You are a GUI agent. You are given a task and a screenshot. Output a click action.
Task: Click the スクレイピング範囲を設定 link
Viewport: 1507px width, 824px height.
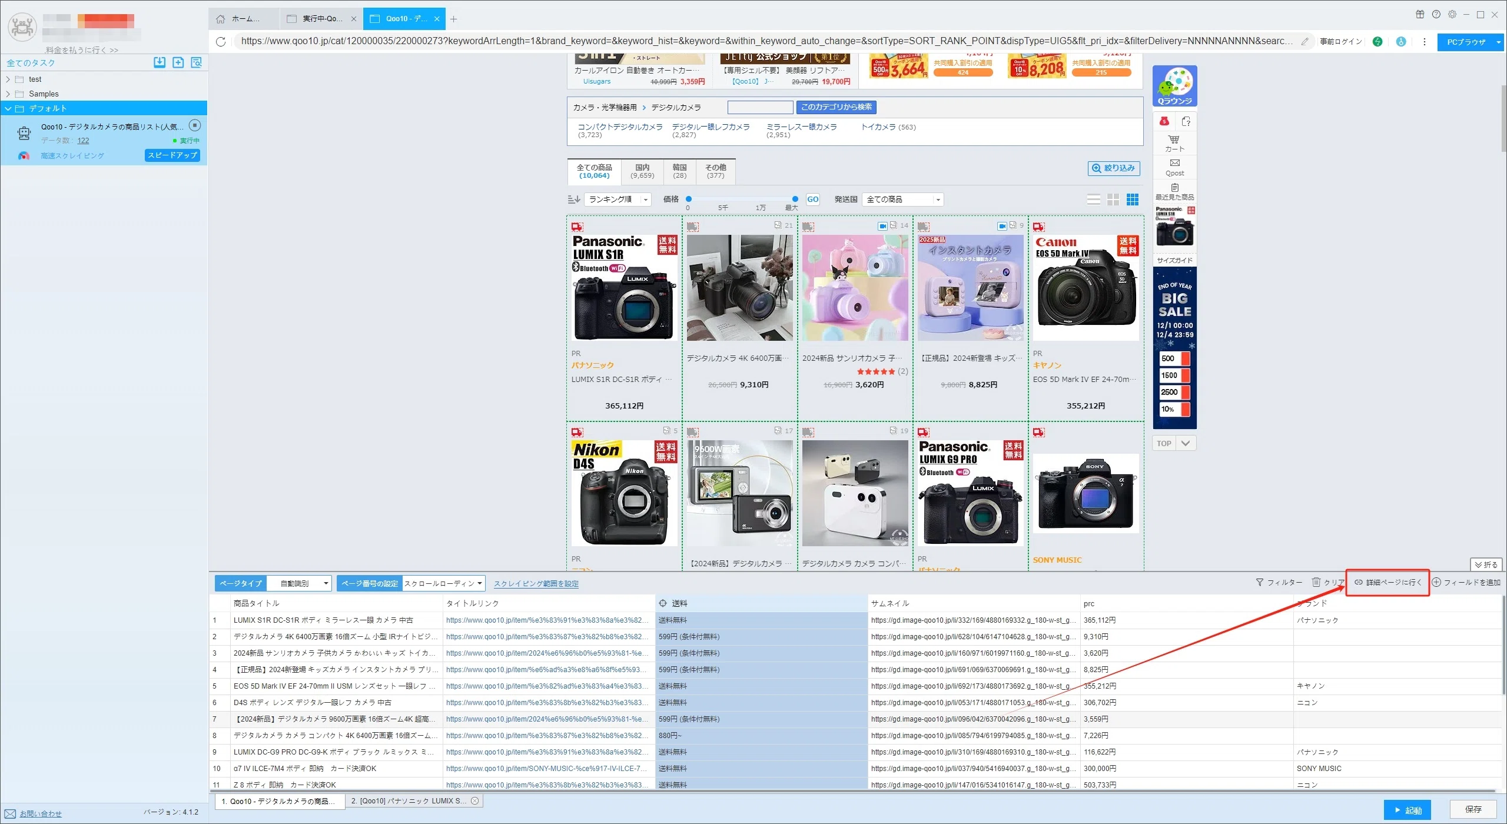[536, 584]
